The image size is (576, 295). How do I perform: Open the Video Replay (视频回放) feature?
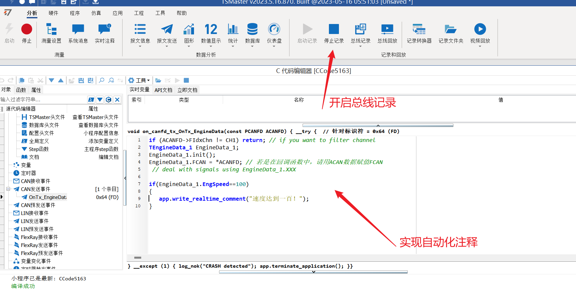(480, 33)
